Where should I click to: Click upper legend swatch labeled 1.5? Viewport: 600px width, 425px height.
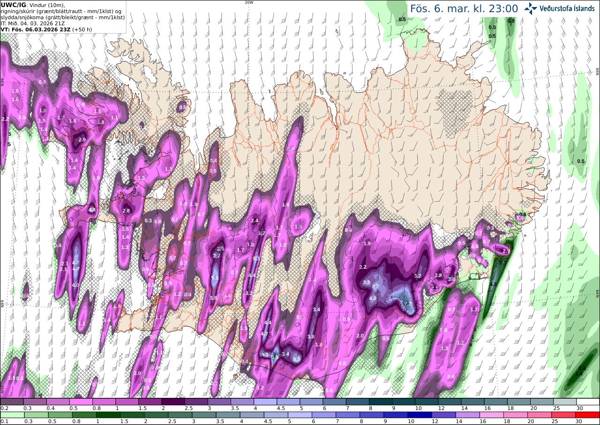click(x=150, y=402)
